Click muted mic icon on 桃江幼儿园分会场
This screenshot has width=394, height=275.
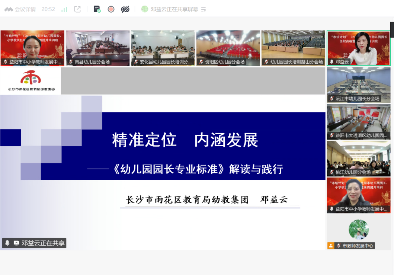coord(331,172)
